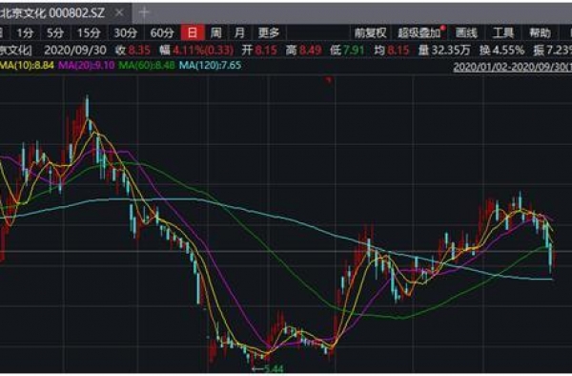Click the small red marker atop the chart
Viewport: 572px width, 376px height.
[x=329, y=79]
